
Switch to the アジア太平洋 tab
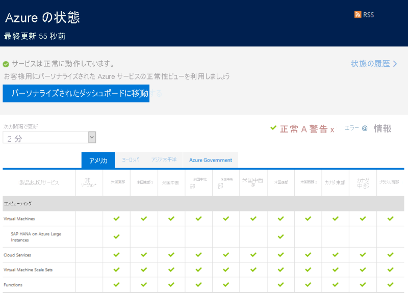click(x=164, y=159)
